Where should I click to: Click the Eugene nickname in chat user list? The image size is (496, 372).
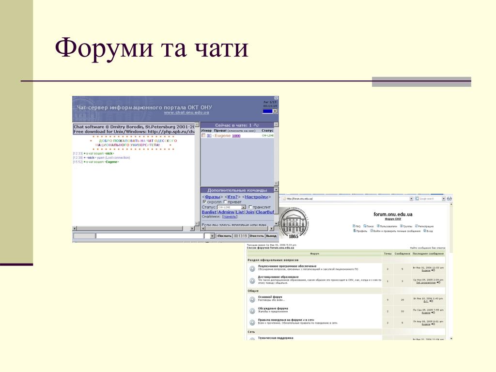222,136
